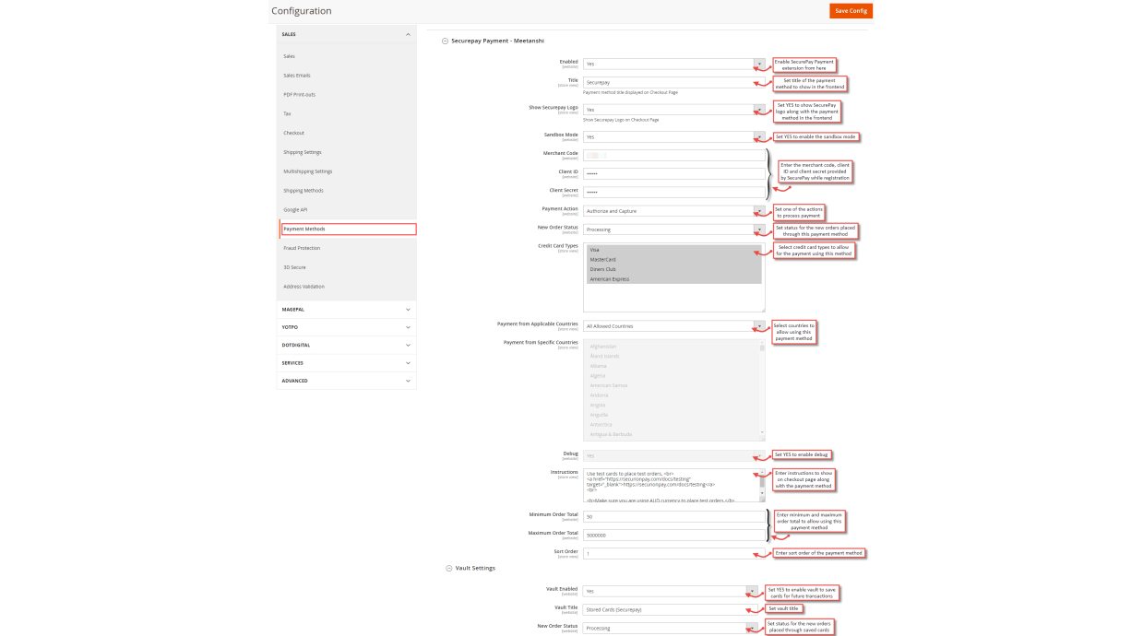This screenshot has width=1143, height=636.
Task: Open the Debug dropdown
Action: coord(674,455)
